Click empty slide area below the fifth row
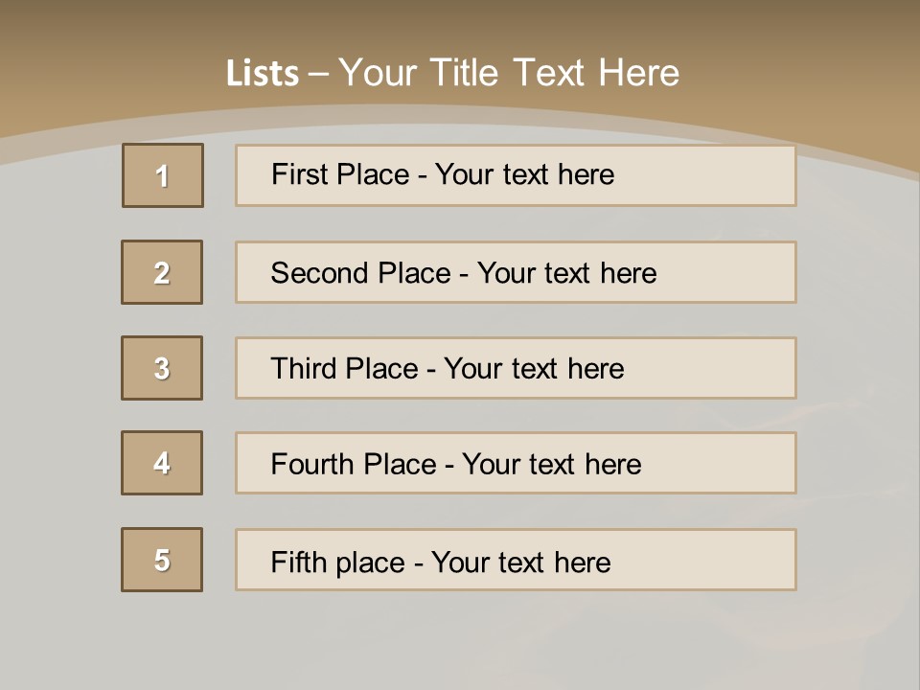Viewport: 920px width, 690px height. pos(460,637)
